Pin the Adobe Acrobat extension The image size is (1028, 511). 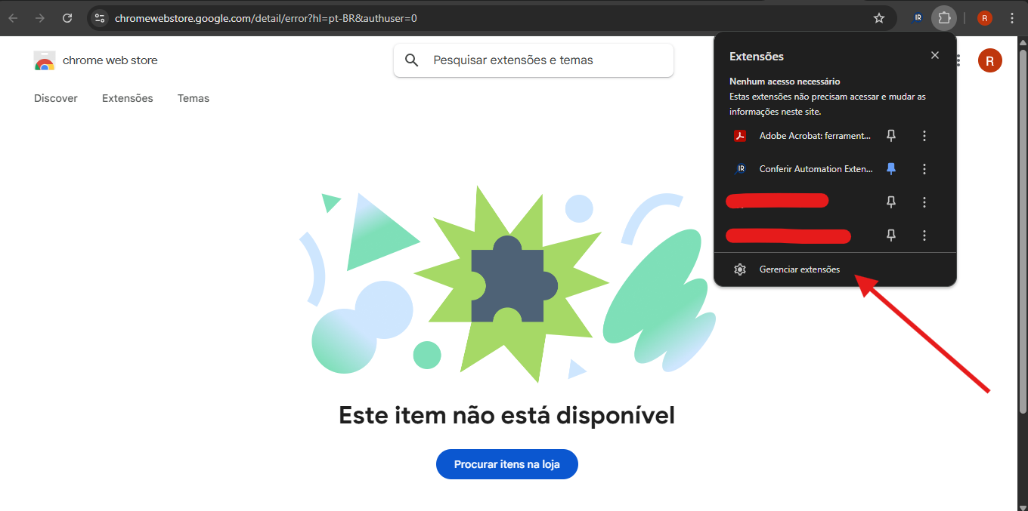pos(891,136)
